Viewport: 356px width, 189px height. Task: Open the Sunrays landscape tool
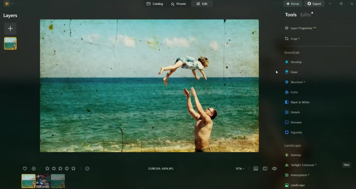(295, 155)
